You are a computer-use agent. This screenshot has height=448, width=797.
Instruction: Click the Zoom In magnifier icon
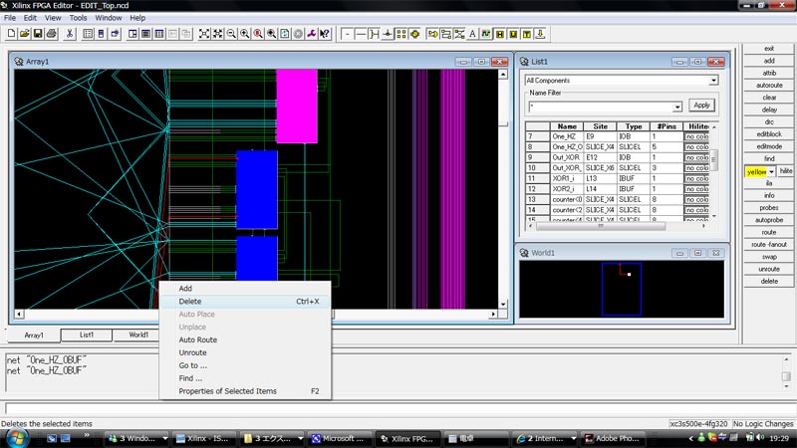coord(244,34)
